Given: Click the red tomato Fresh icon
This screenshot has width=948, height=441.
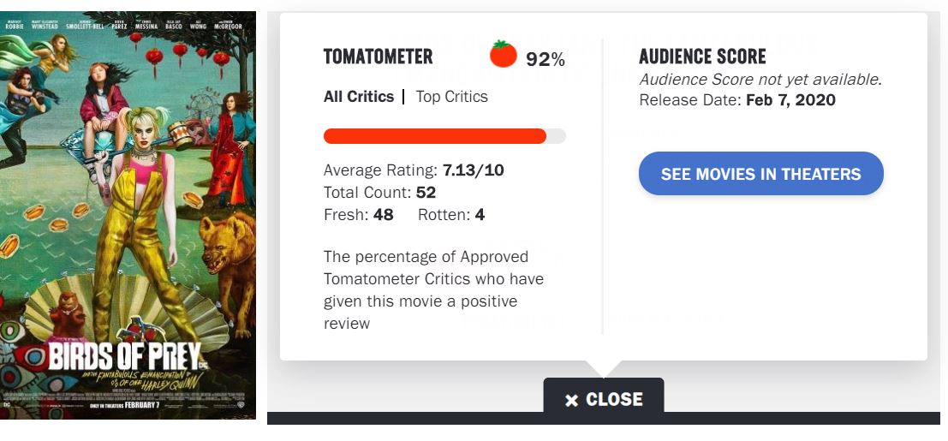Looking at the screenshot, I should pos(504,54).
